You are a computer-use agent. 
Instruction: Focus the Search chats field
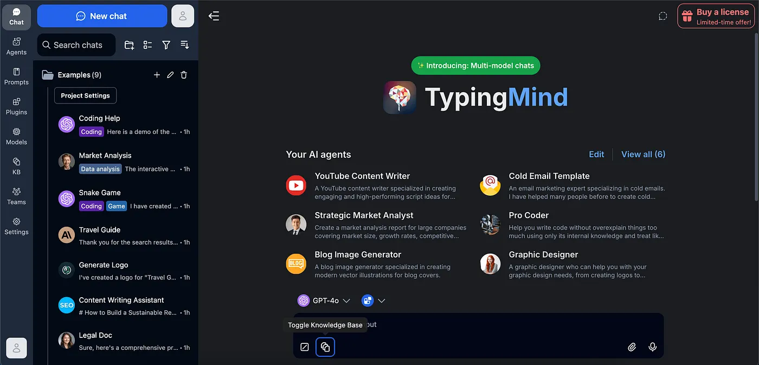coord(76,45)
